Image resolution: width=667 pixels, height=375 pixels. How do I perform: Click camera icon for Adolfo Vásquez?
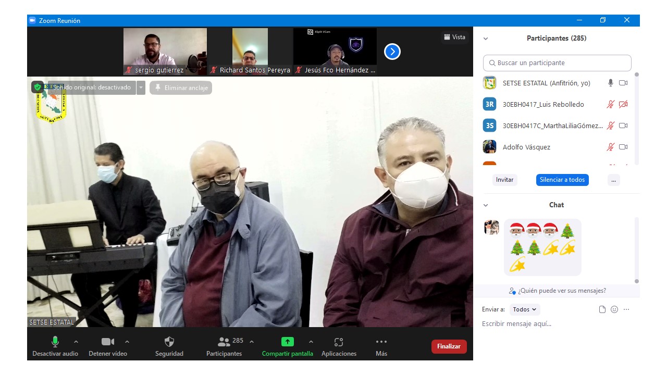[623, 147]
